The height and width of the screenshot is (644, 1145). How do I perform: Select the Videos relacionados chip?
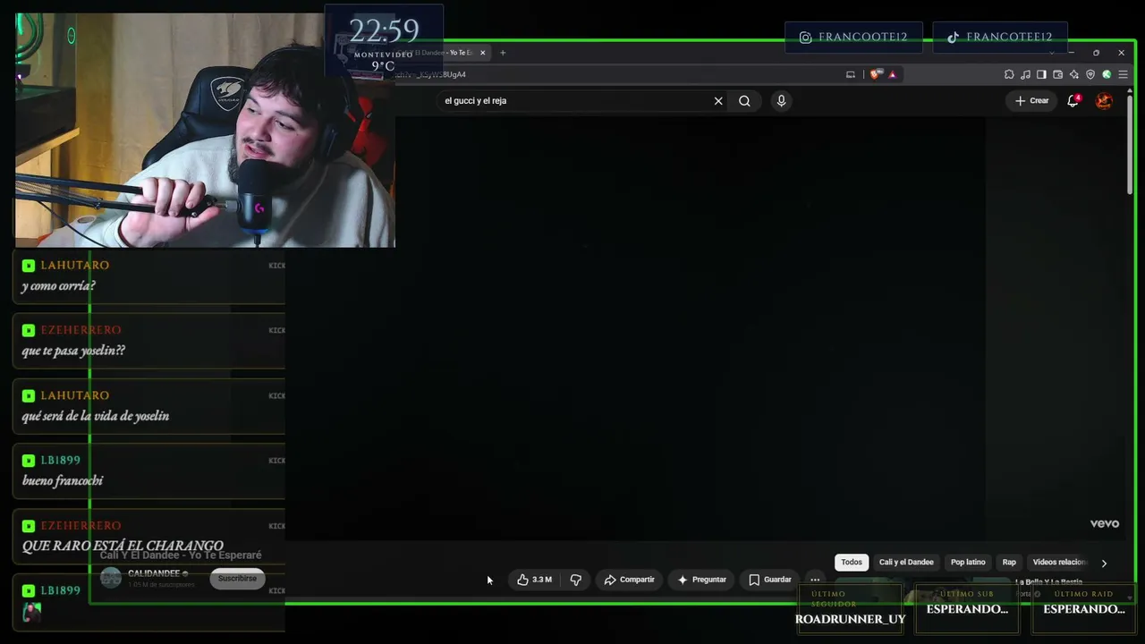1059,563
